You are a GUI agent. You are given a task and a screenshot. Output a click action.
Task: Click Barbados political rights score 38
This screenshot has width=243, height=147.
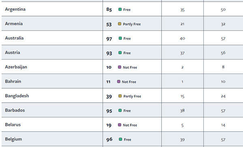pyautogui.click(x=182, y=111)
